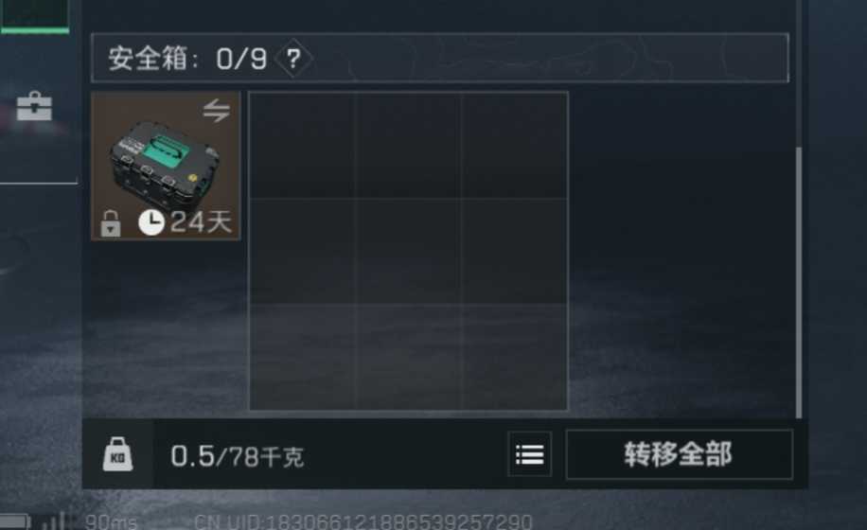Click the 0.5/78千克 weight readout
The width and height of the screenshot is (867, 530).
point(238,456)
